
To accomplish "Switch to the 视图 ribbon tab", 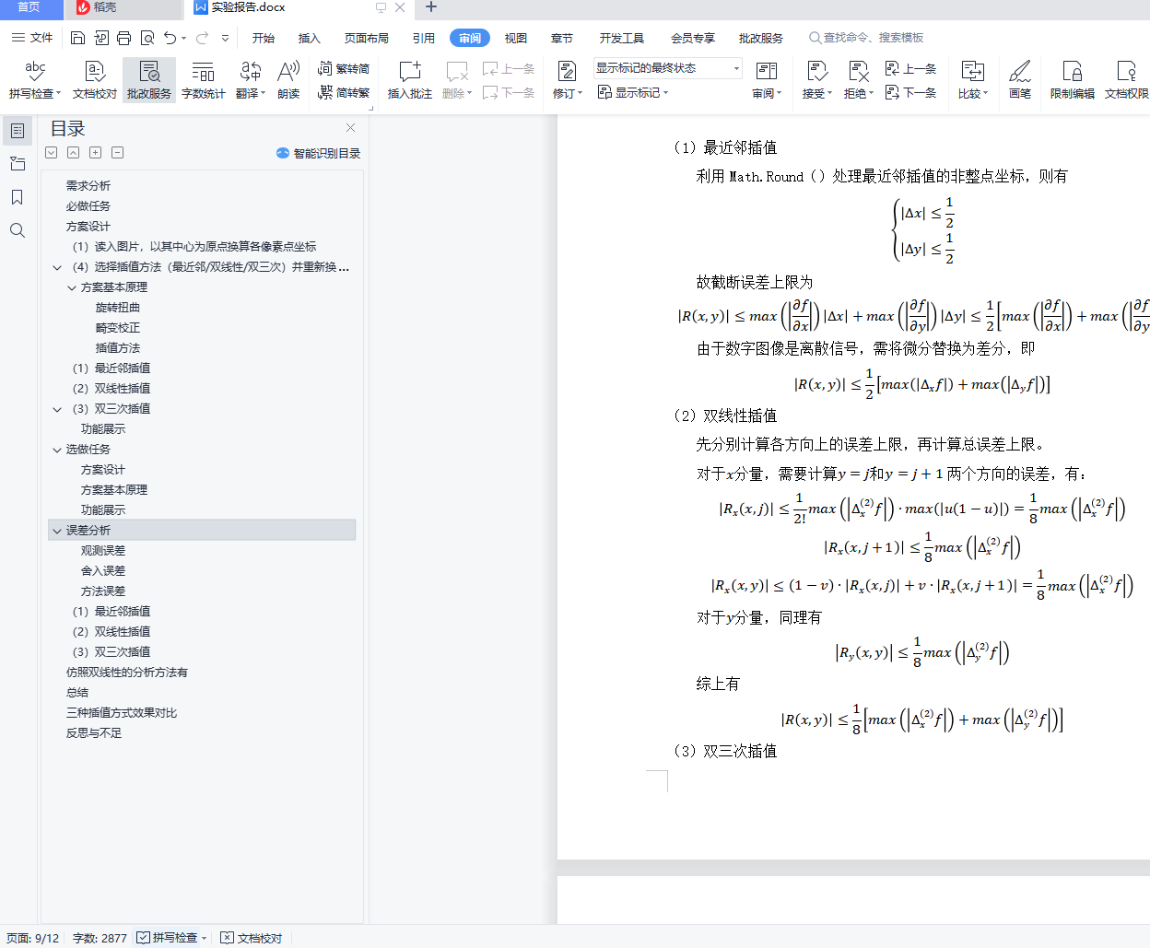I will [516, 38].
